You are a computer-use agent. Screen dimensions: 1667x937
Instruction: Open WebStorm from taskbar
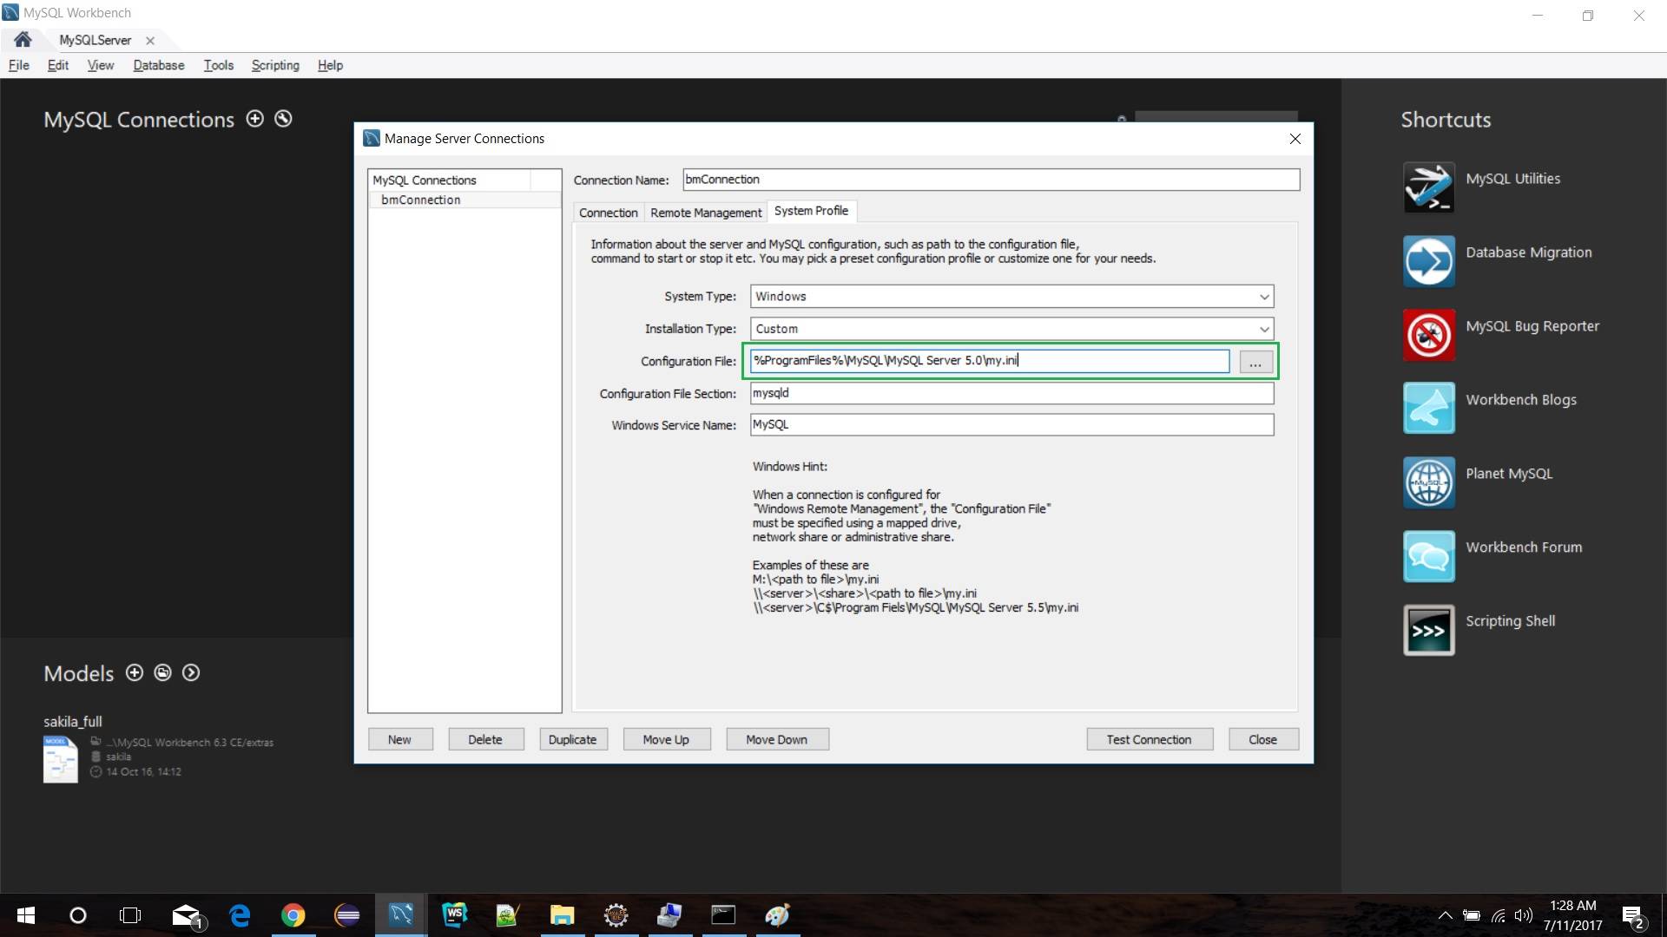pyautogui.click(x=454, y=915)
